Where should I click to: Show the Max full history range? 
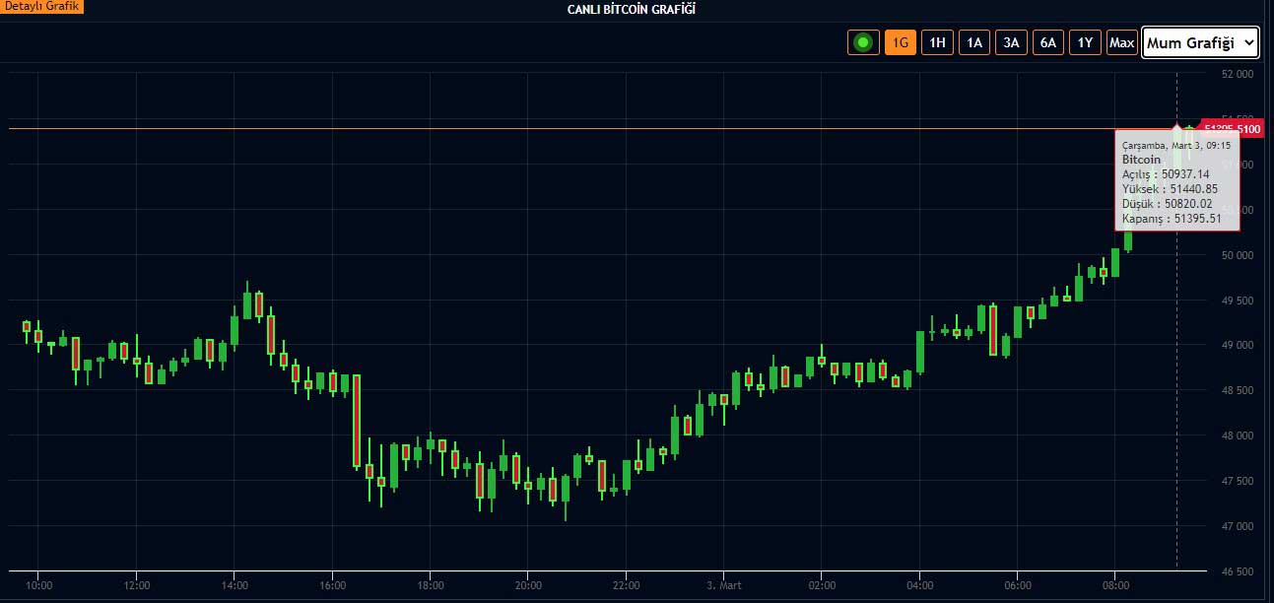(x=1121, y=42)
